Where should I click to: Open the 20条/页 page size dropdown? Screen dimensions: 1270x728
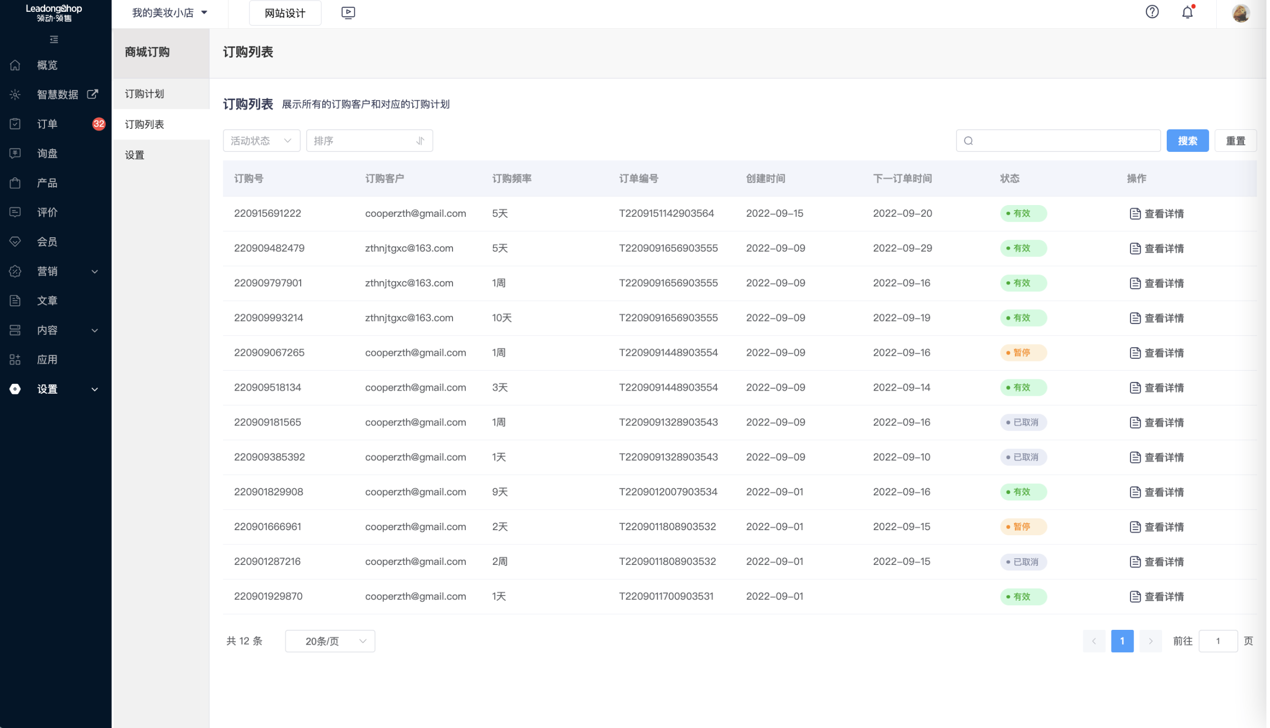(330, 642)
